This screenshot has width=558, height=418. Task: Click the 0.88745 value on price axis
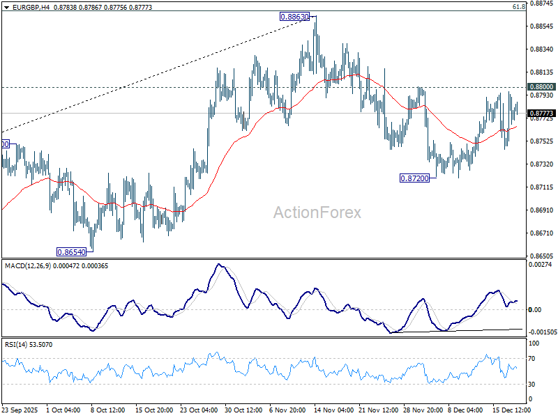click(541, 3)
